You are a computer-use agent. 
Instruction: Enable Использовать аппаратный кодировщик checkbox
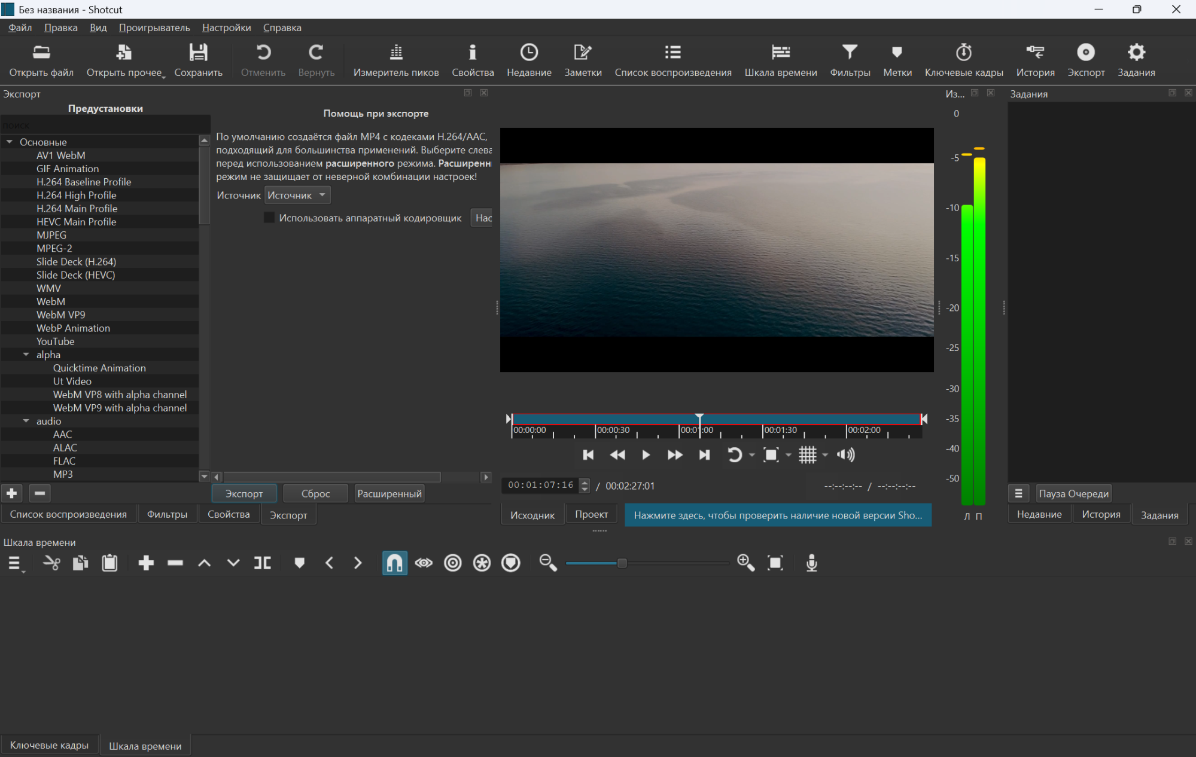click(x=269, y=218)
